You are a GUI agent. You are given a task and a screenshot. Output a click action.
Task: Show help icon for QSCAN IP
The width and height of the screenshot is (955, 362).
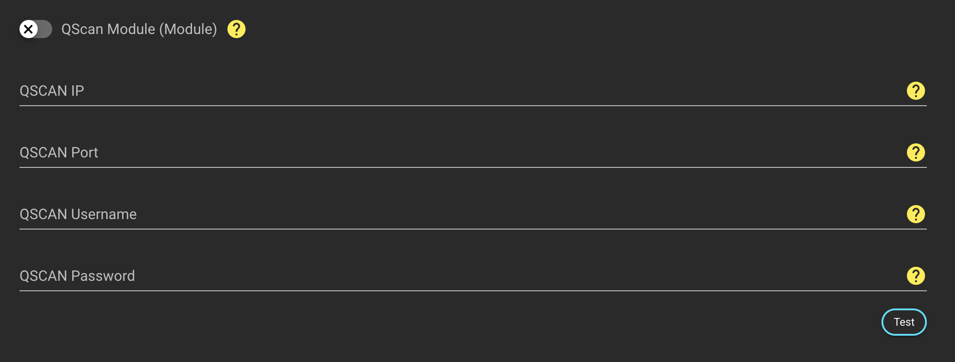pos(916,91)
